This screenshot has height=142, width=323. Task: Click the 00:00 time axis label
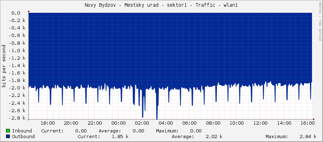119,123
